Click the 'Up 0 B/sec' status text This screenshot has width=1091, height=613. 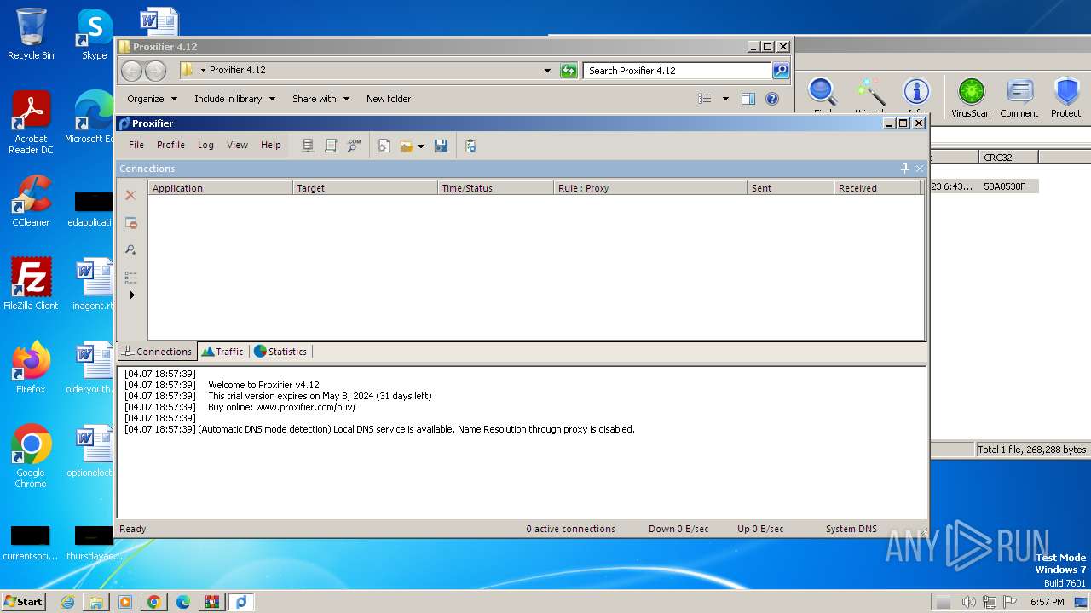760,529
